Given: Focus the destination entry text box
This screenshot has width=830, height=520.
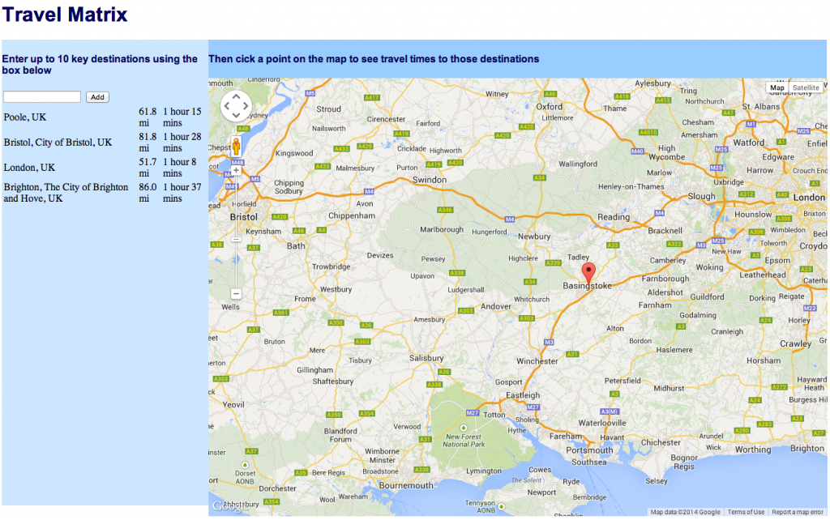Looking at the screenshot, I should pyautogui.click(x=42, y=97).
